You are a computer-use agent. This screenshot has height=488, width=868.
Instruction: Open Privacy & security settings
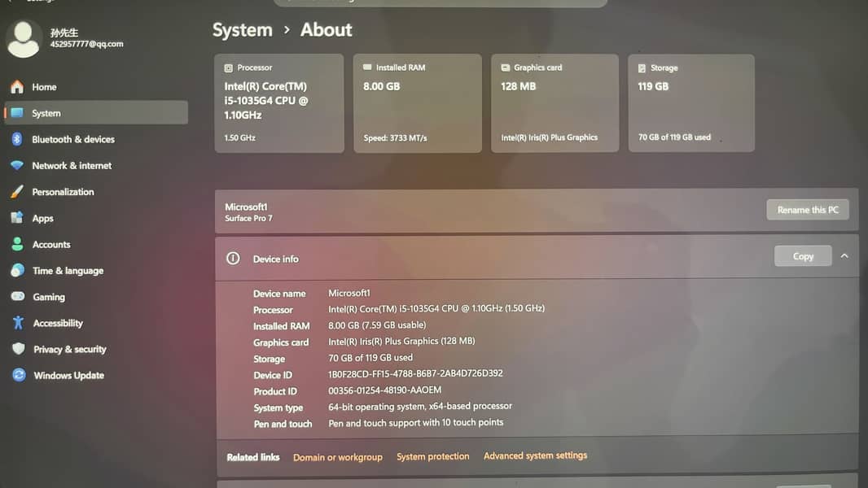coord(96,349)
